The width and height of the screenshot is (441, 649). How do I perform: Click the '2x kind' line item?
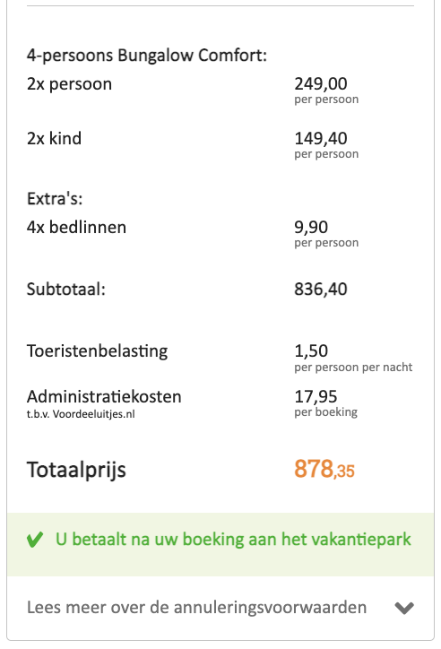point(54,138)
